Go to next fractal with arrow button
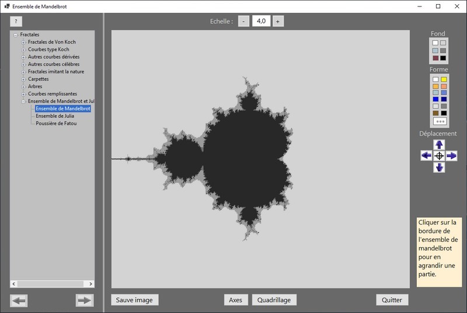 [85, 300]
